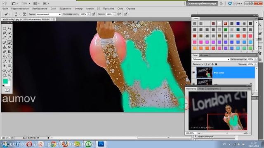Open the Изображение menu

[x=40, y=9]
